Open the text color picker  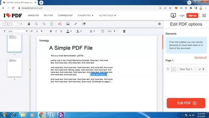69,31
